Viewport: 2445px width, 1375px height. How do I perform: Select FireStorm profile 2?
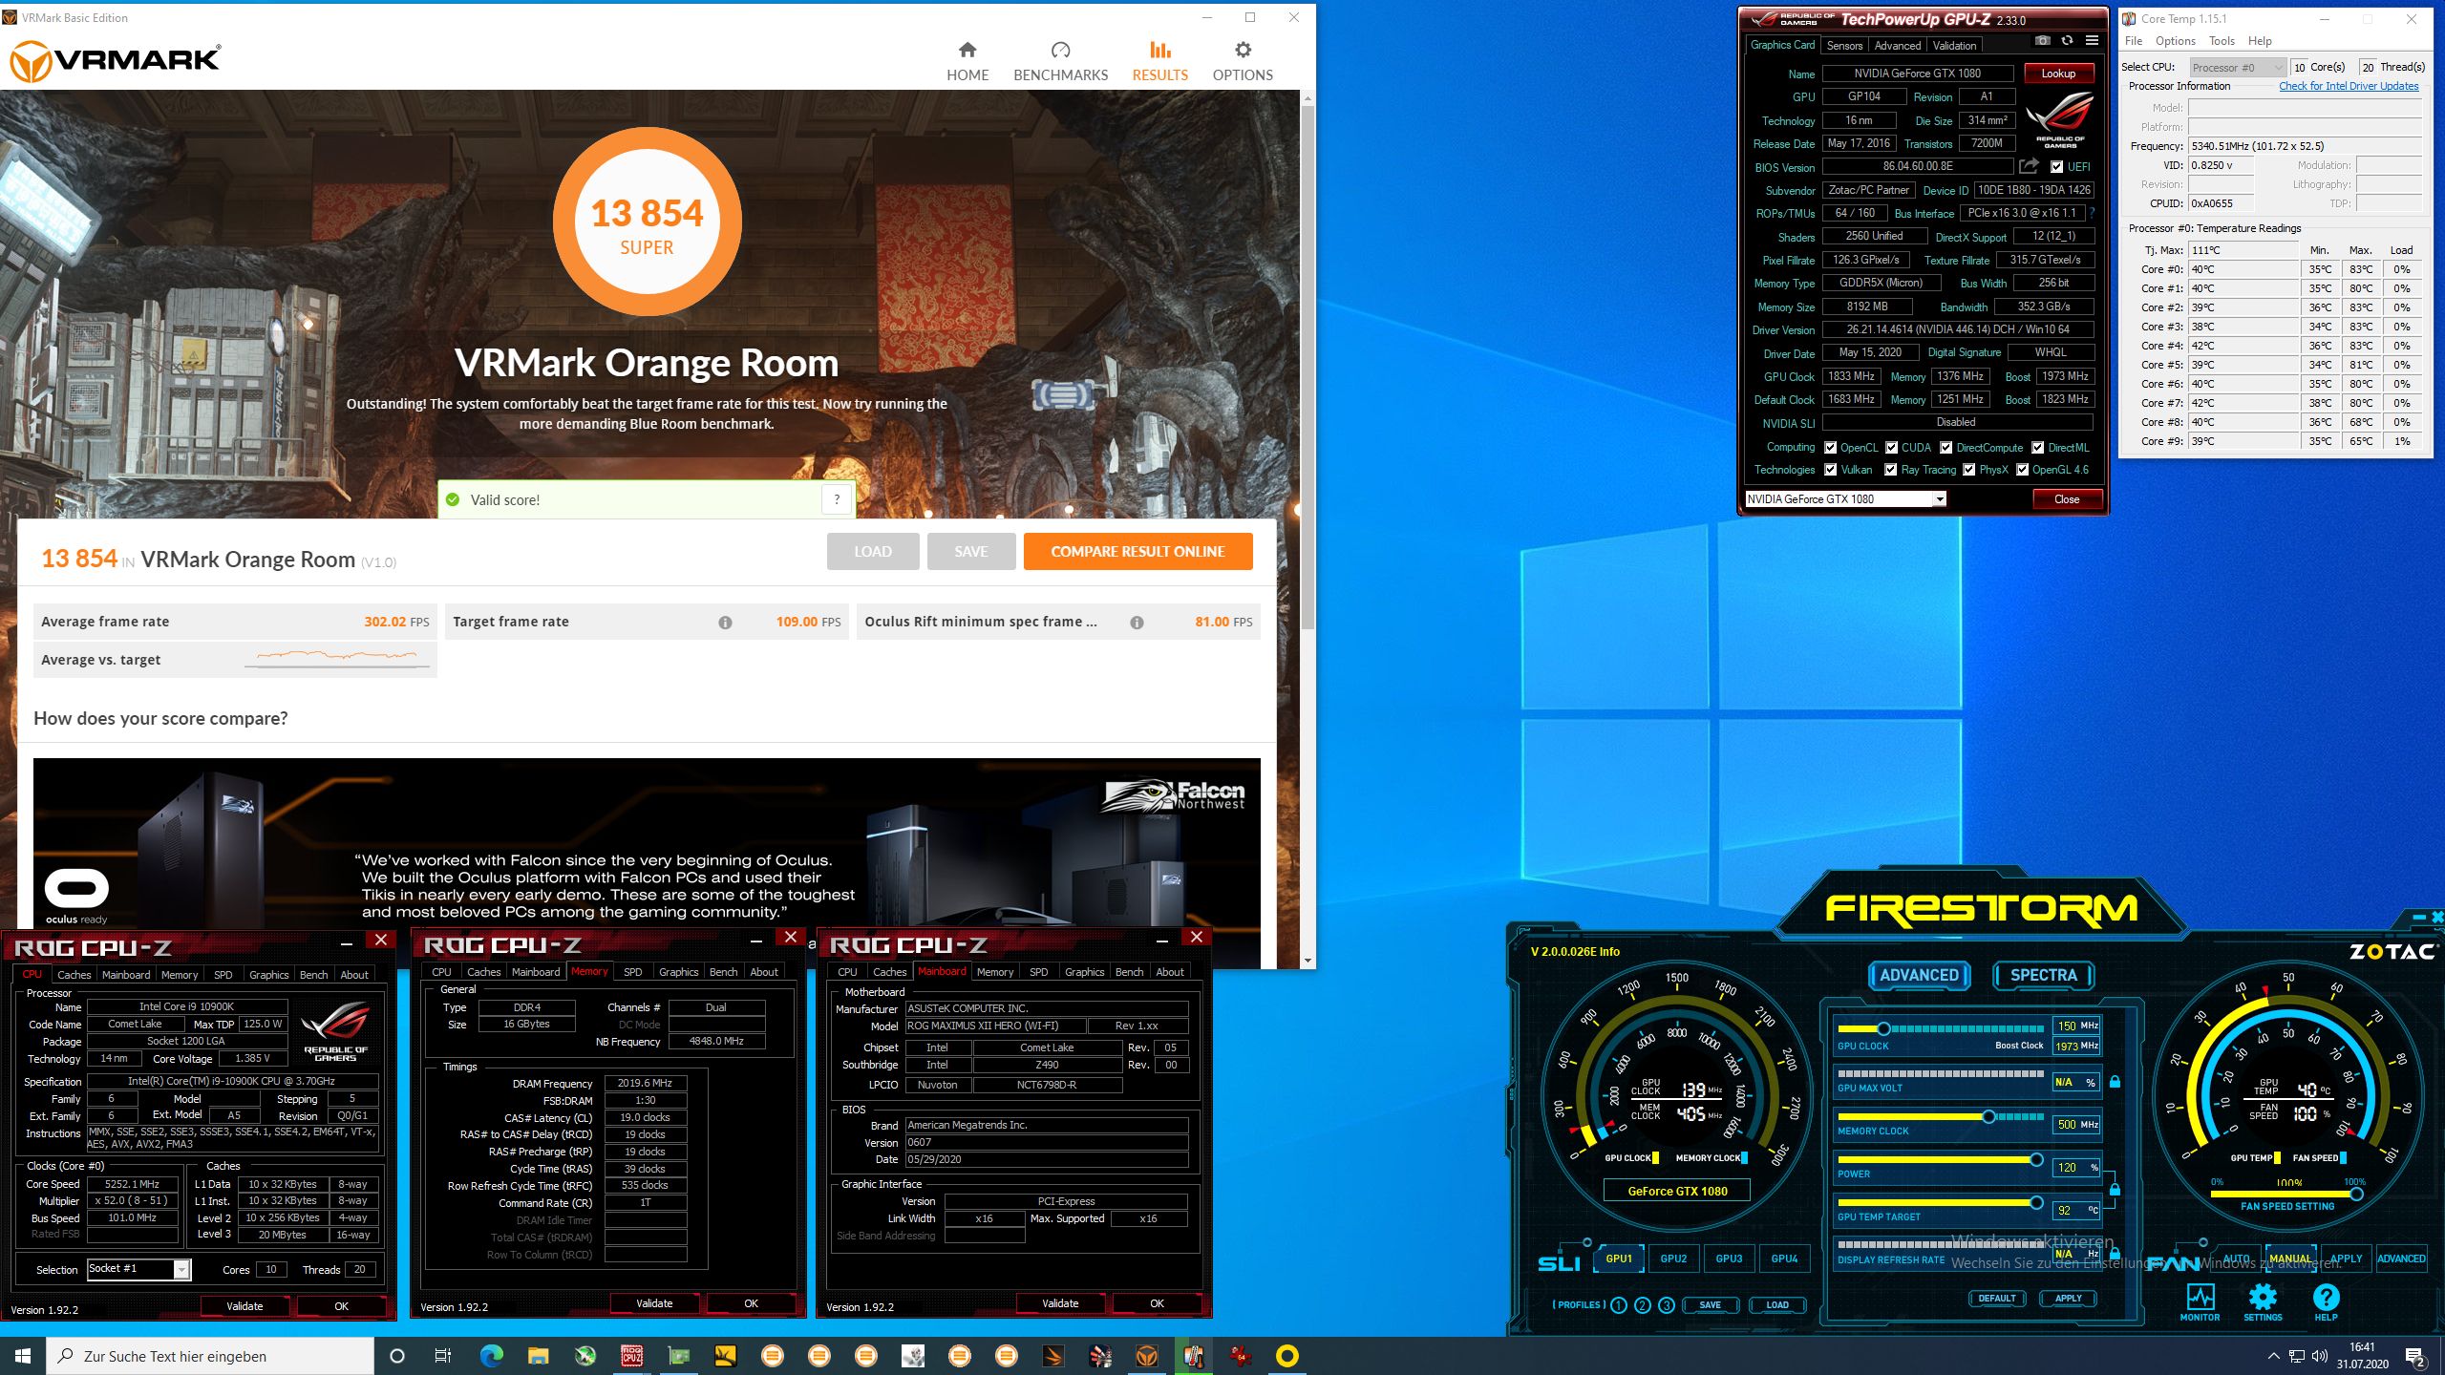[x=1642, y=1305]
